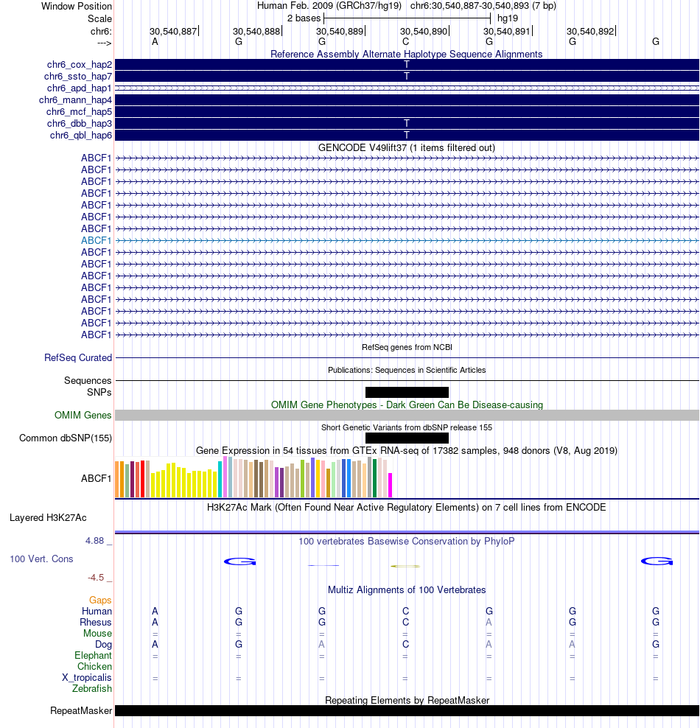The image size is (700, 728).
Task: Open the chr6_cox_hap2 track label
Action: [80, 65]
